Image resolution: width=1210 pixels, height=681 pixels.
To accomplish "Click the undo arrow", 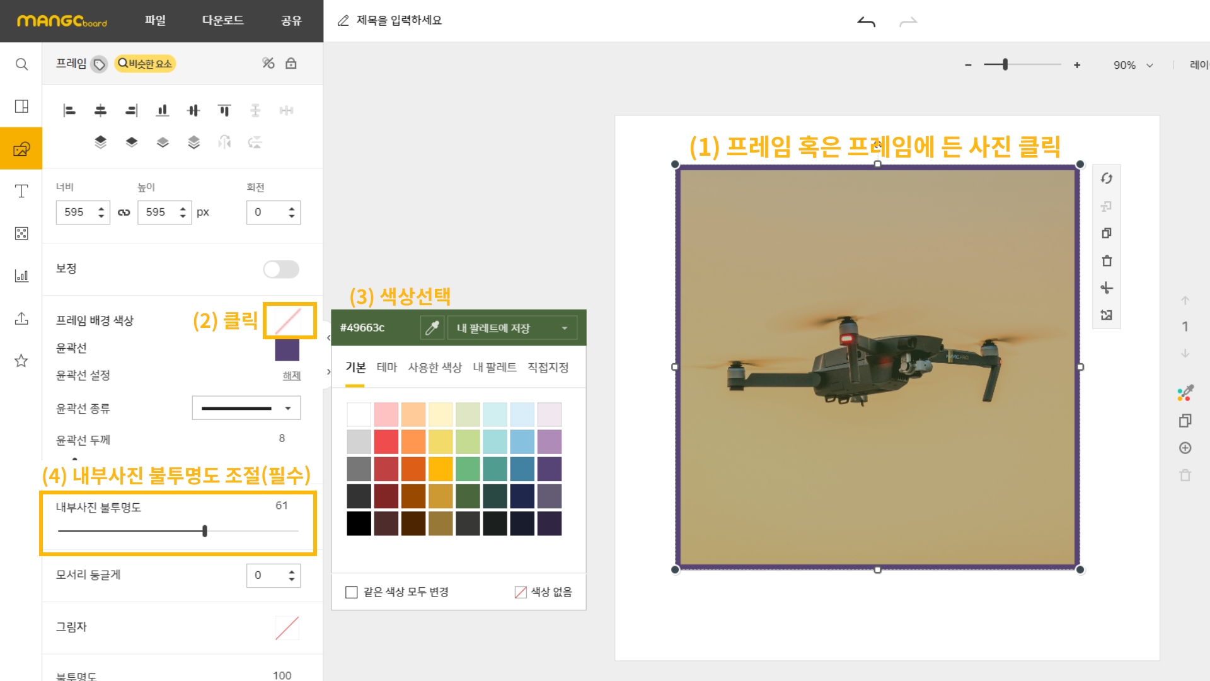I will (867, 22).
